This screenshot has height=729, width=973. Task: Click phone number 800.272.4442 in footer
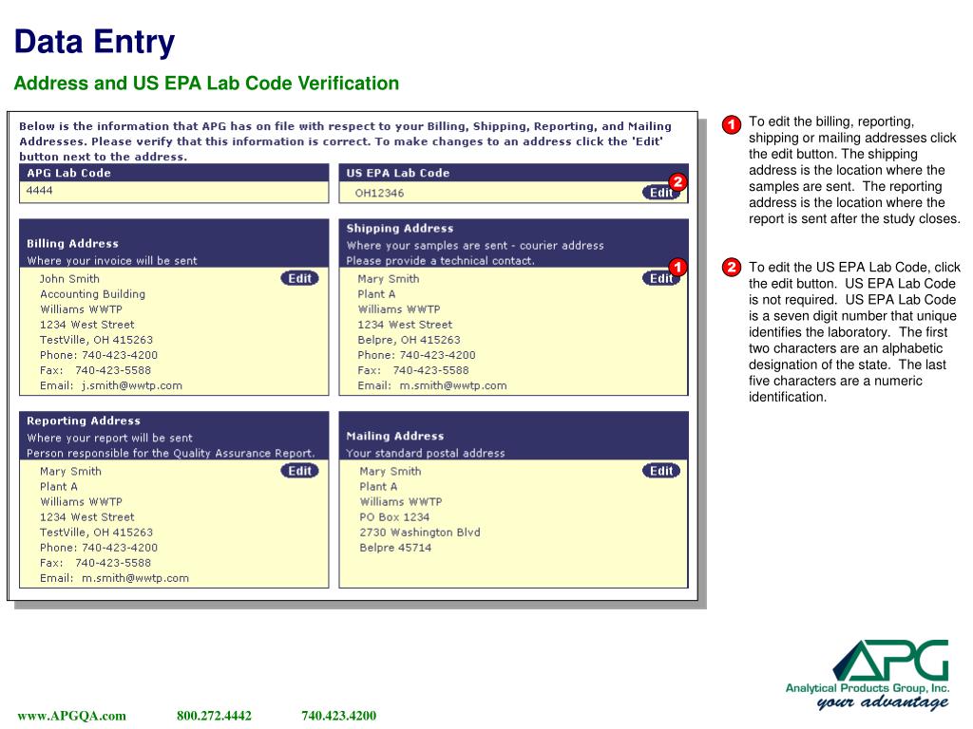point(214,716)
